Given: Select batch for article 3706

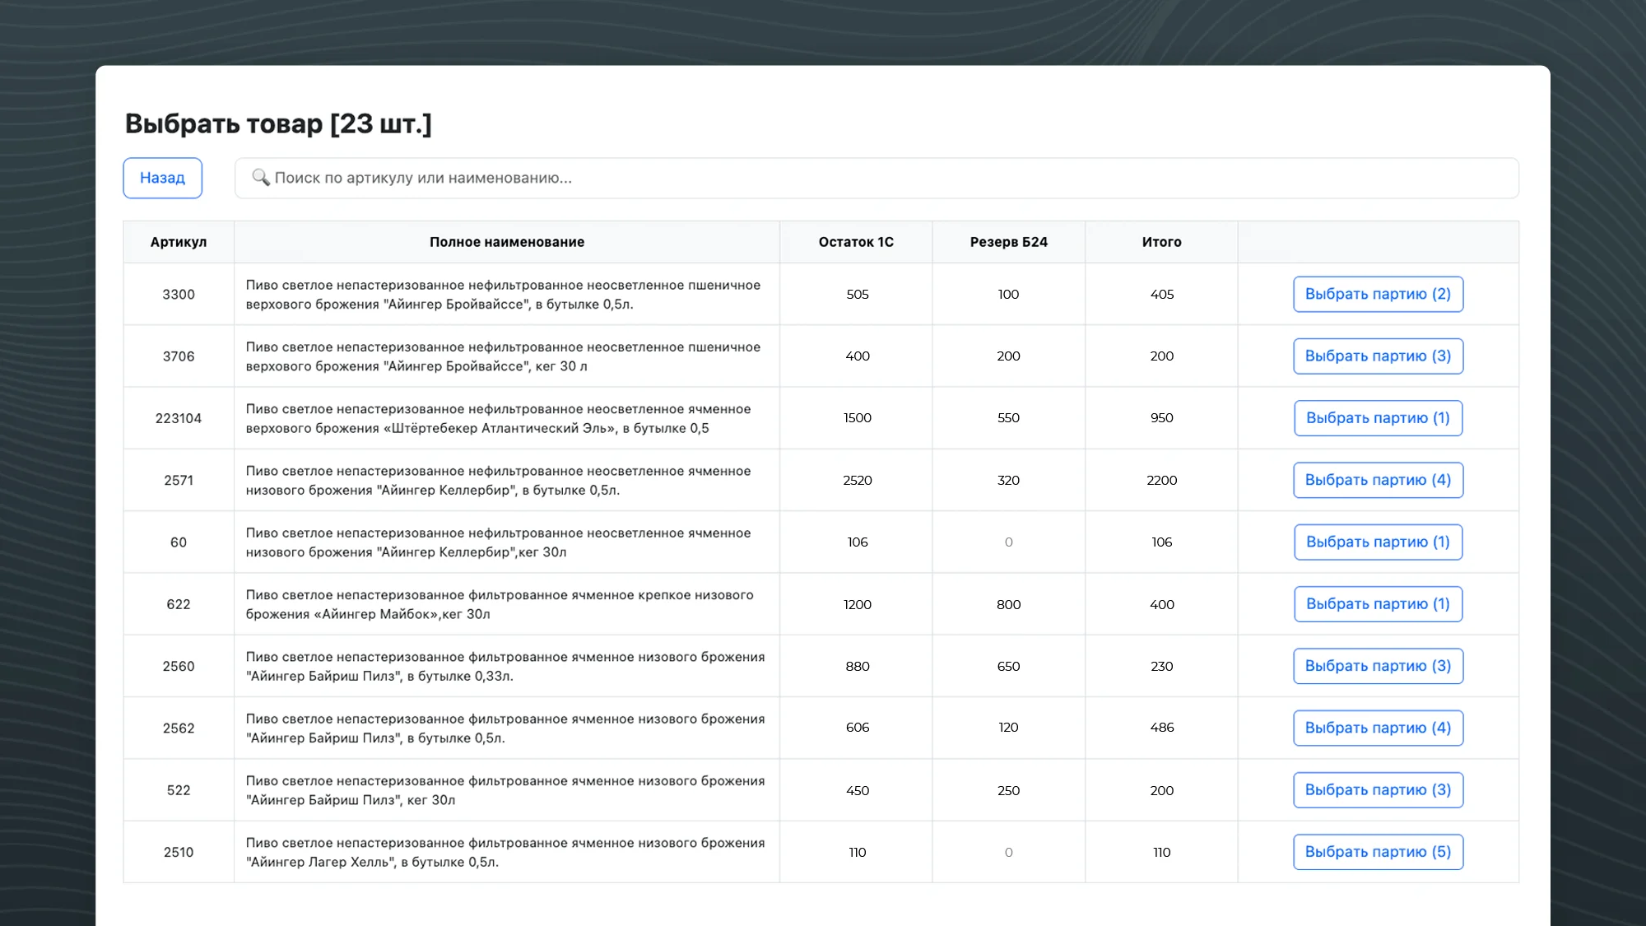Looking at the screenshot, I should (x=1378, y=356).
